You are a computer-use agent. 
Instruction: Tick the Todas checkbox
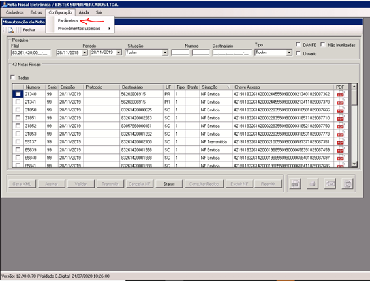(13, 78)
